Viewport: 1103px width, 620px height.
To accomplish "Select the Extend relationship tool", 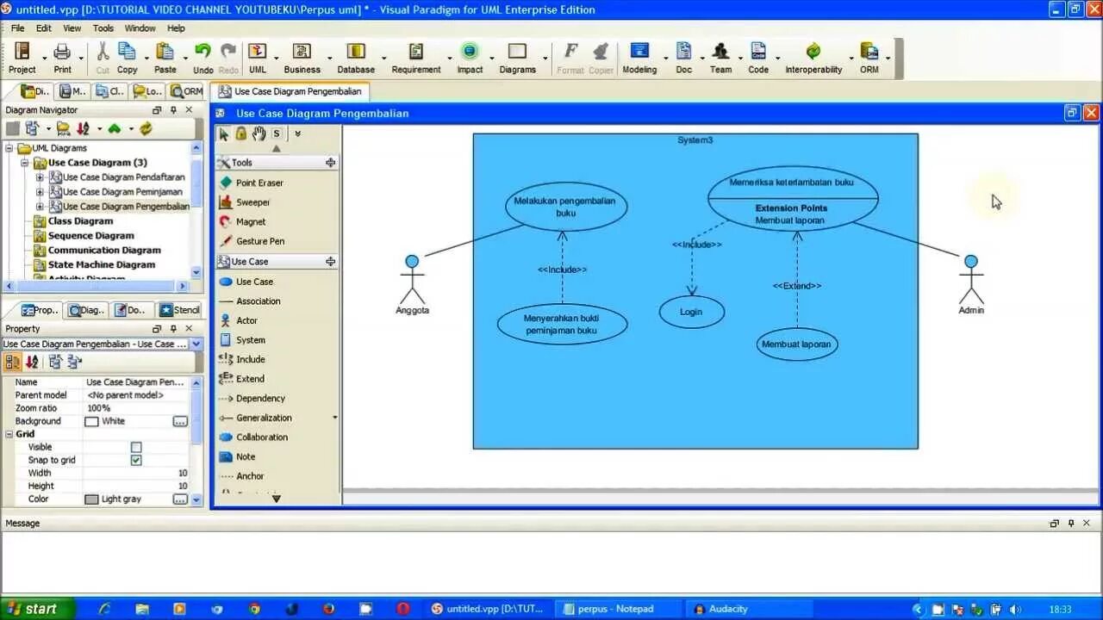I will pyautogui.click(x=249, y=378).
